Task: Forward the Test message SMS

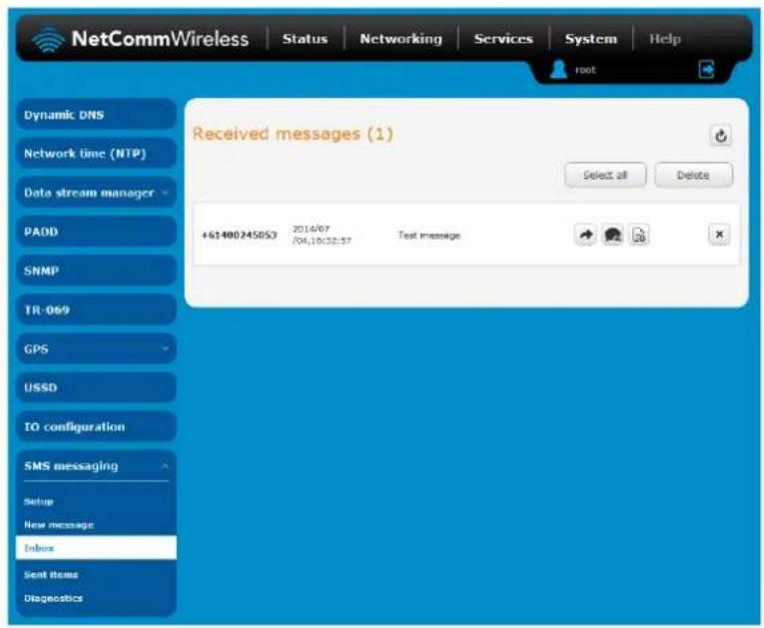Action: click(586, 235)
